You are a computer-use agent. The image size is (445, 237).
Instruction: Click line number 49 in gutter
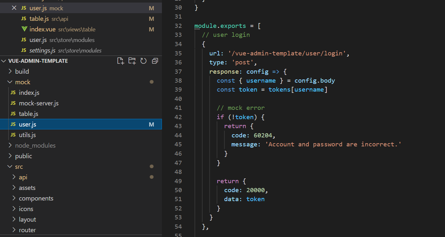click(178, 181)
